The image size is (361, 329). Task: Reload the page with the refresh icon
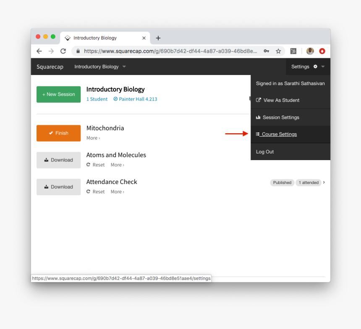[63, 51]
